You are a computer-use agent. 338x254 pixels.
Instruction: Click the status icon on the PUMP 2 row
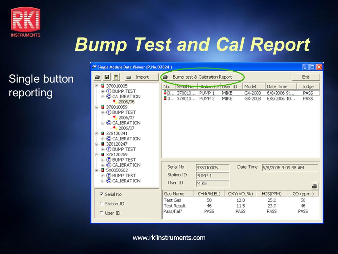165,98
